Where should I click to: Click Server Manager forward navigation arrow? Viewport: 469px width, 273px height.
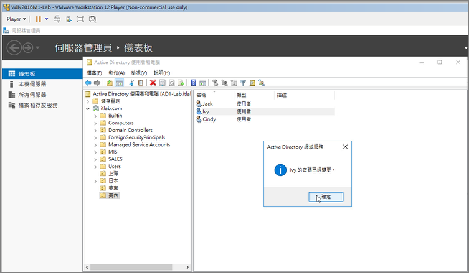tap(28, 48)
